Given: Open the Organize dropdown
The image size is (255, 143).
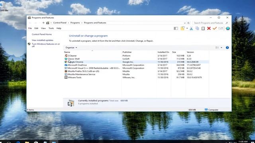Looking at the screenshot, I should [x=71, y=48].
